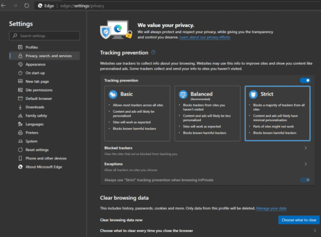Expand the Blocked trackers chevron
The width and height of the screenshot is (321, 237).
tap(306, 148)
